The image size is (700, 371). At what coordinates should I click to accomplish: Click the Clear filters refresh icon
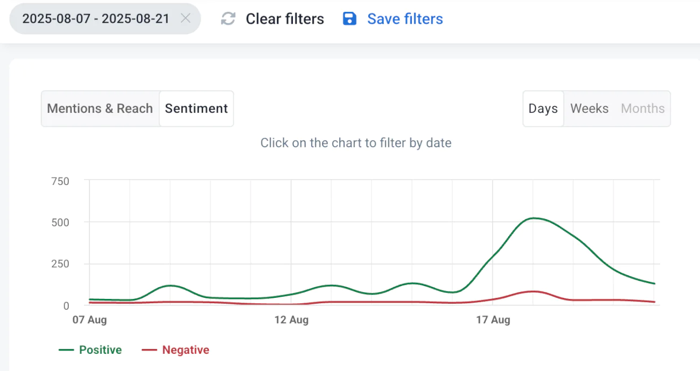pyautogui.click(x=228, y=19)
